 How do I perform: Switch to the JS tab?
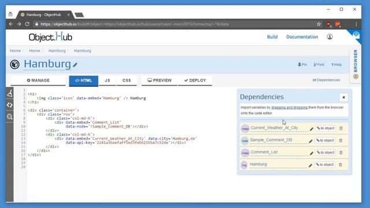tap(108, 80)
